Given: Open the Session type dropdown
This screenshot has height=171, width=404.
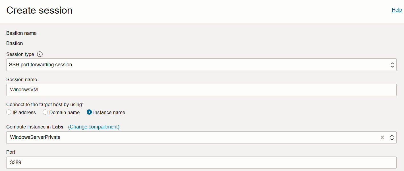Looking at the screenshot, I should 199,65.
